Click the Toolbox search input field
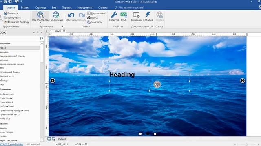Image resolution: width=261 pixels, height=146 pixels. coord(20,38)
